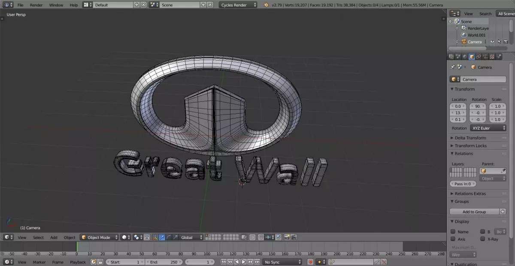Toggle the snap magnet icon
515x266 pixels.
[x=261, y=237]
